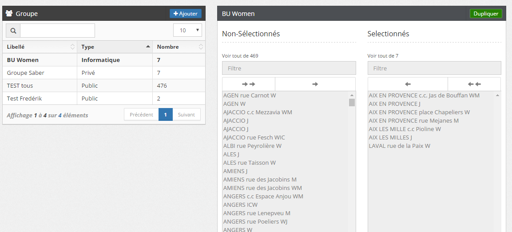
Task: Click the green Dupliquer button
Action: pyautogui.click(x=486, y=14)
